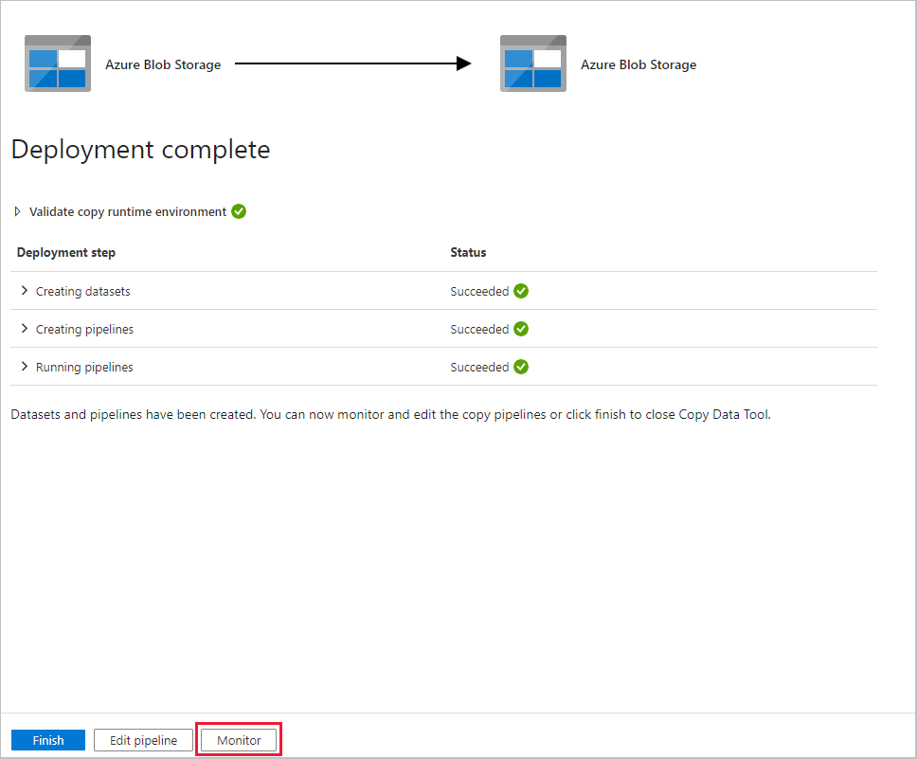
Task: Click the Succeeded checkmark for Running pipelines
Action: click(521, 367)
